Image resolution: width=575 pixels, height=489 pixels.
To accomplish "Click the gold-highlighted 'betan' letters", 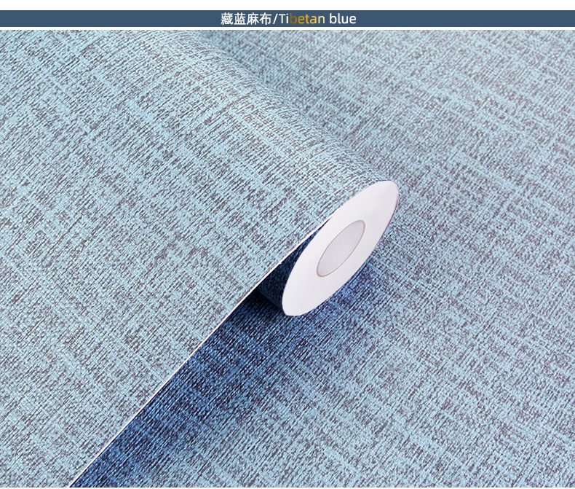I will coord(307,19).
